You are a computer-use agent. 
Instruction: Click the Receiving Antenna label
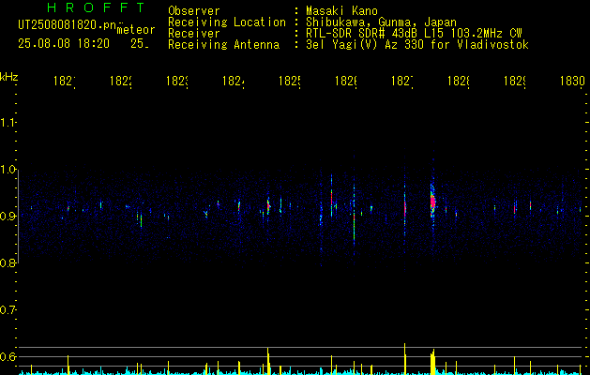click(x=224, y=45)
